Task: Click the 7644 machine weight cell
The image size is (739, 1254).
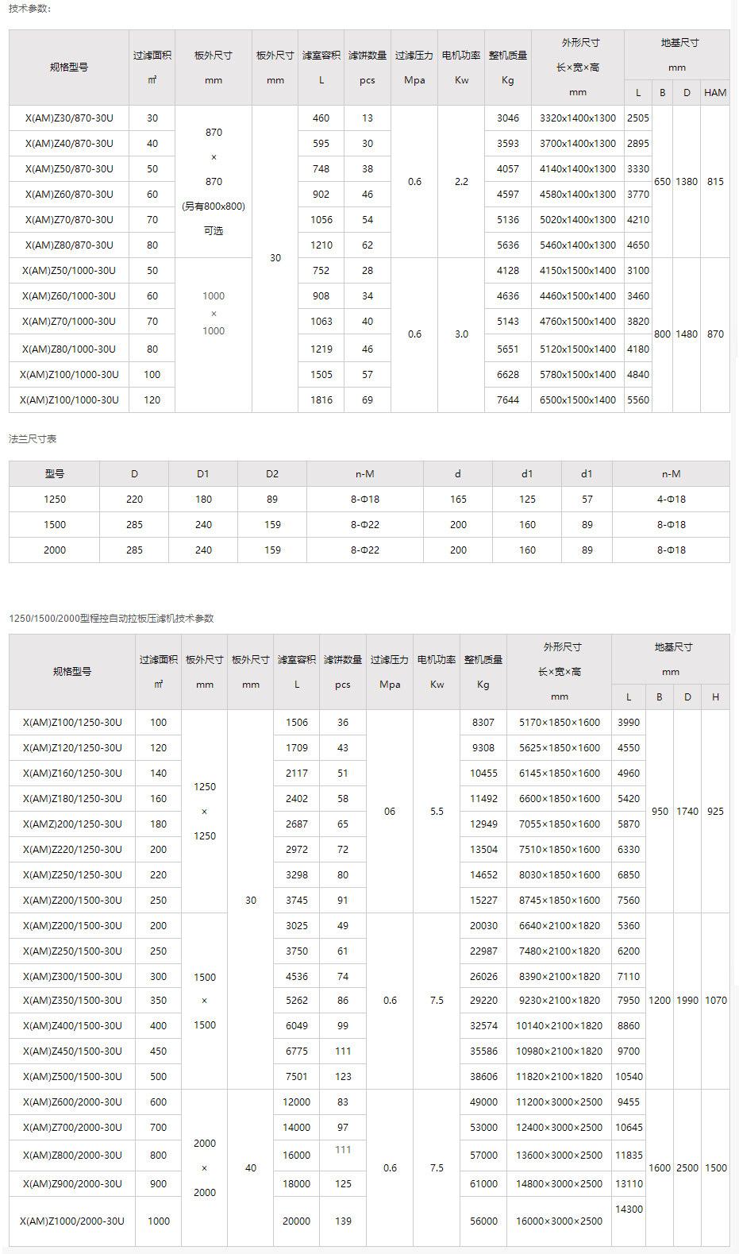Action: coord(508,400)
